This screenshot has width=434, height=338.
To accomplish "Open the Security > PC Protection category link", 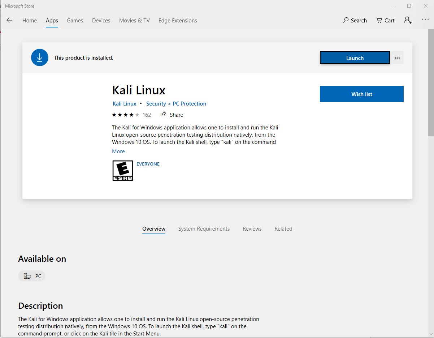I will point(176,103).
